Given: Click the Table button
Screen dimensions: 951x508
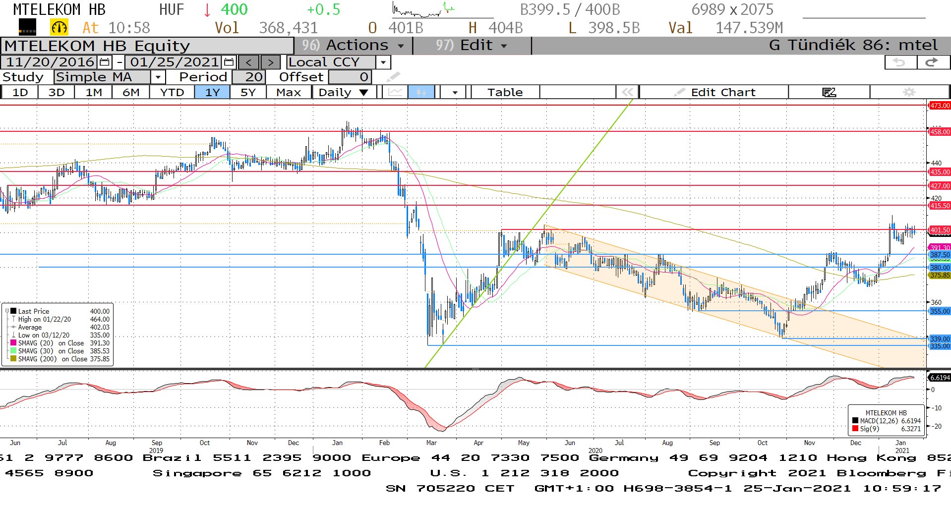Looking at the screenshot, I should [505, 92].
